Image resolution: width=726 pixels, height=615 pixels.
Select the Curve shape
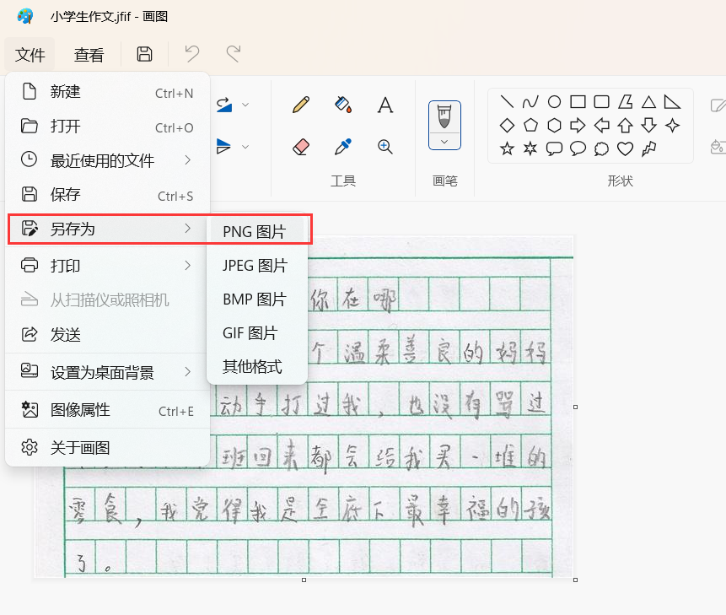point(530,101)
